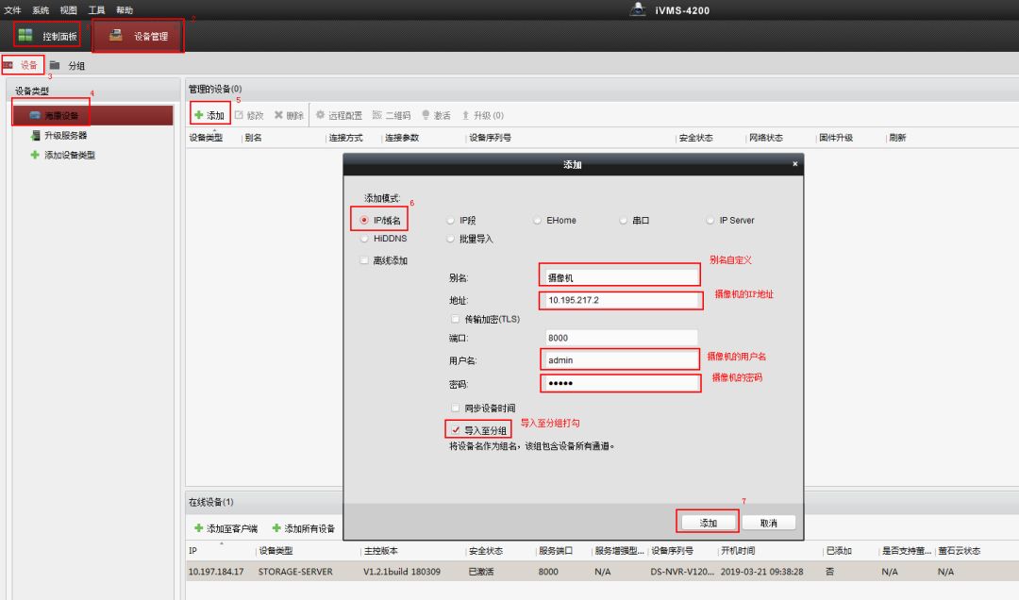Screen dimensions: 1019x600
Task: Click the 端口 input field
Action: point(621,338)
